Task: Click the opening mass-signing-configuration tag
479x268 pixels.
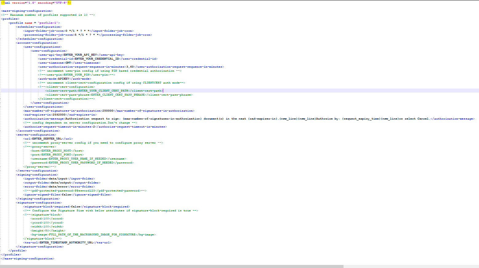Action: click(x=27, y=11)
